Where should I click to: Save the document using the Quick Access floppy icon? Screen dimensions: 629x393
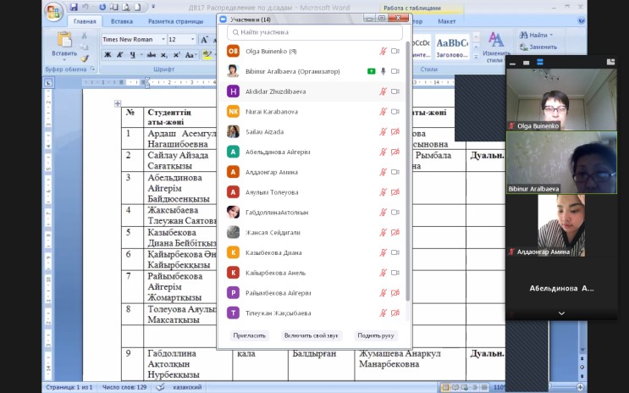(x=74, y=8)
